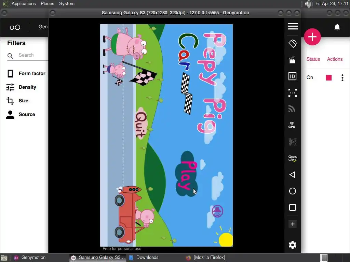Click the Actions column header

coord(335,59)
